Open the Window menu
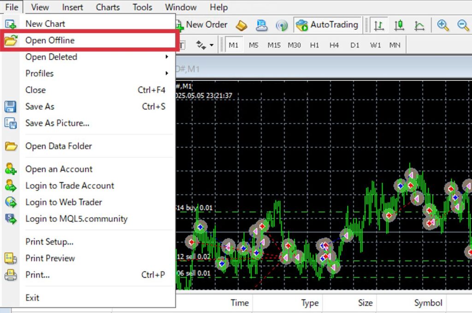This screenshot has height=313, width=472. point(181,7)
